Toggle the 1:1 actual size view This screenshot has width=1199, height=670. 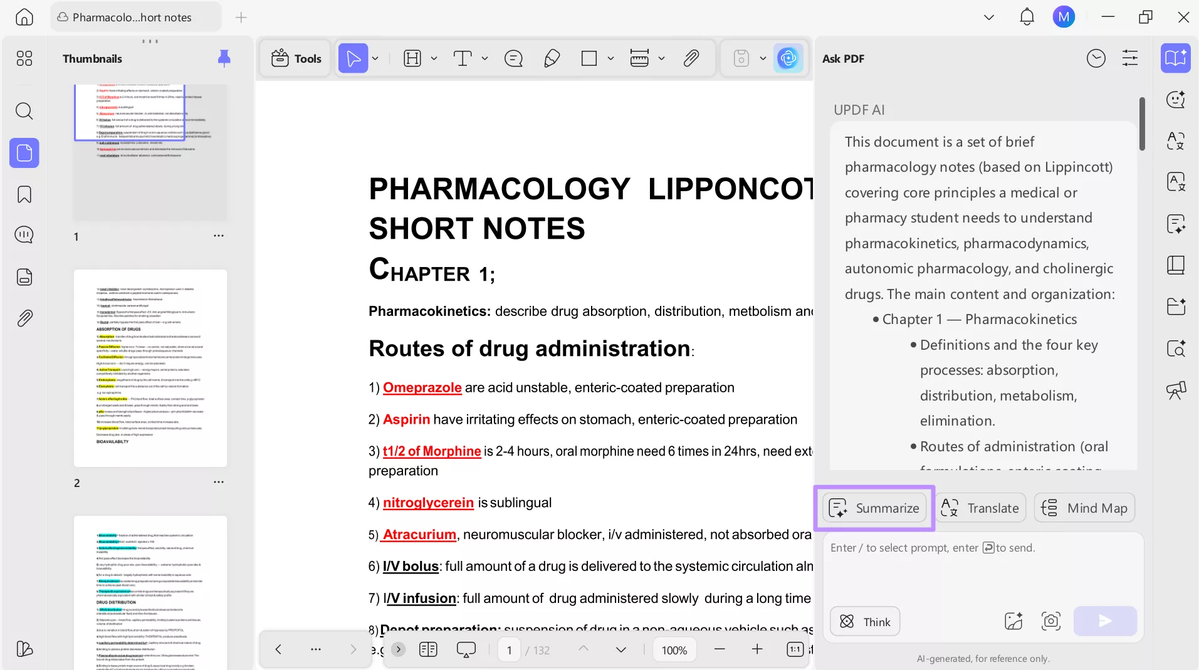(795, 649)
